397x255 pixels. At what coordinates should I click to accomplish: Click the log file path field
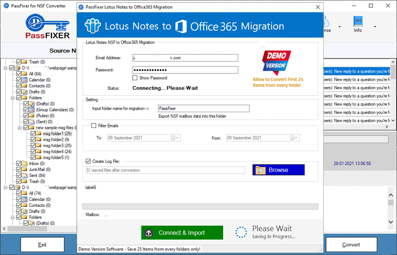pyautogui.click(x=165, y=170)
